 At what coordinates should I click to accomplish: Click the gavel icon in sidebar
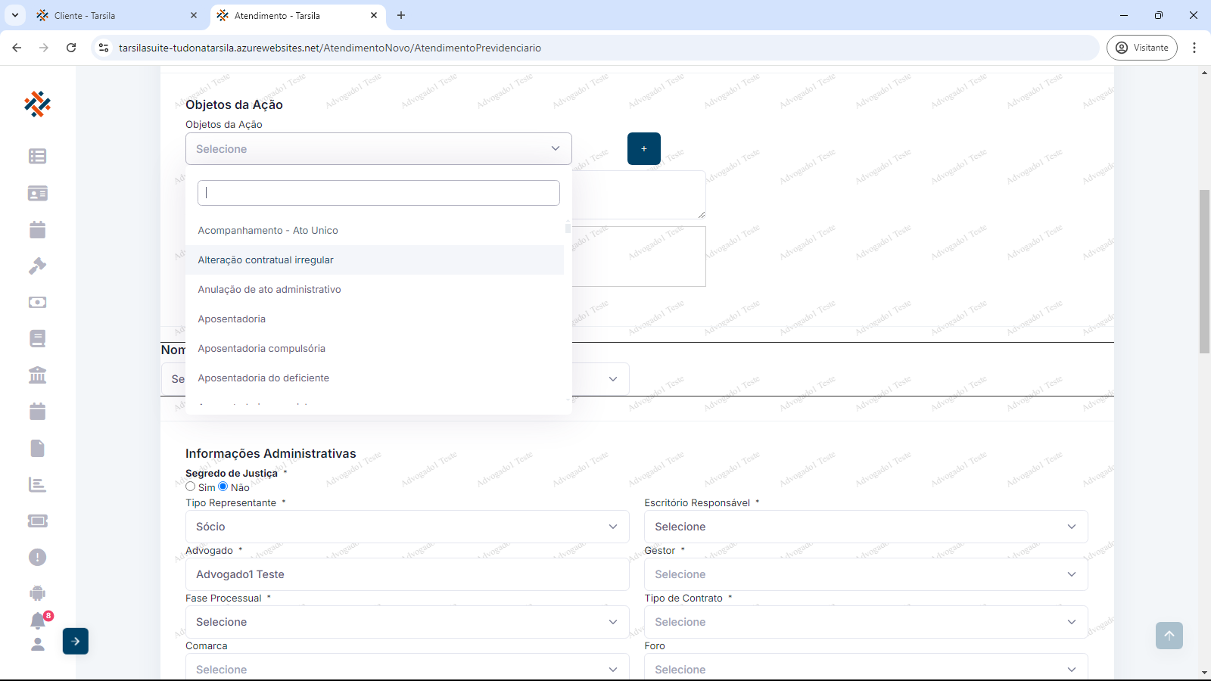click(x=37, y=266)
